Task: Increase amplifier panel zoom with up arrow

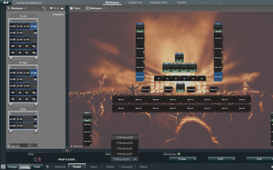Action: pyautogui.click(x=62, y=8)
